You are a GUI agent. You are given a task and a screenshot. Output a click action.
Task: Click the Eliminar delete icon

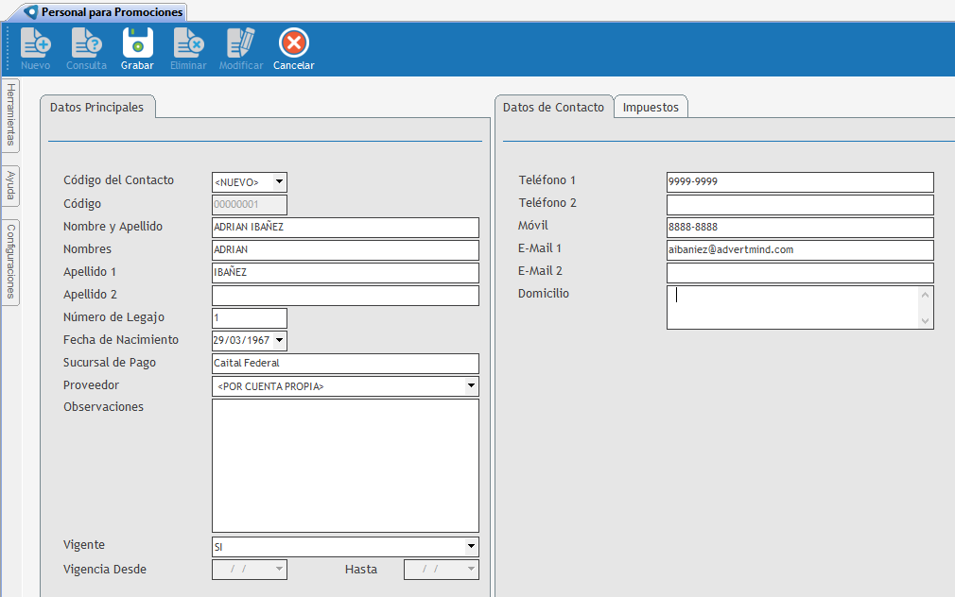pos(188,44)
